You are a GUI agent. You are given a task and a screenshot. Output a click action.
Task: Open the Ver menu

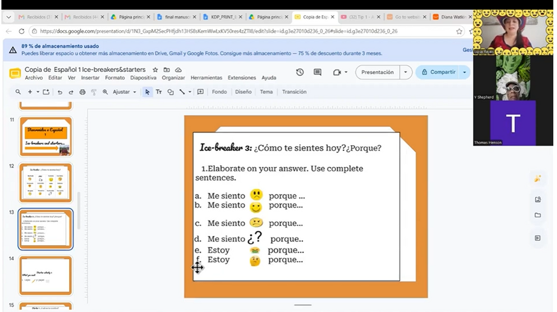(x=72, y=78)
